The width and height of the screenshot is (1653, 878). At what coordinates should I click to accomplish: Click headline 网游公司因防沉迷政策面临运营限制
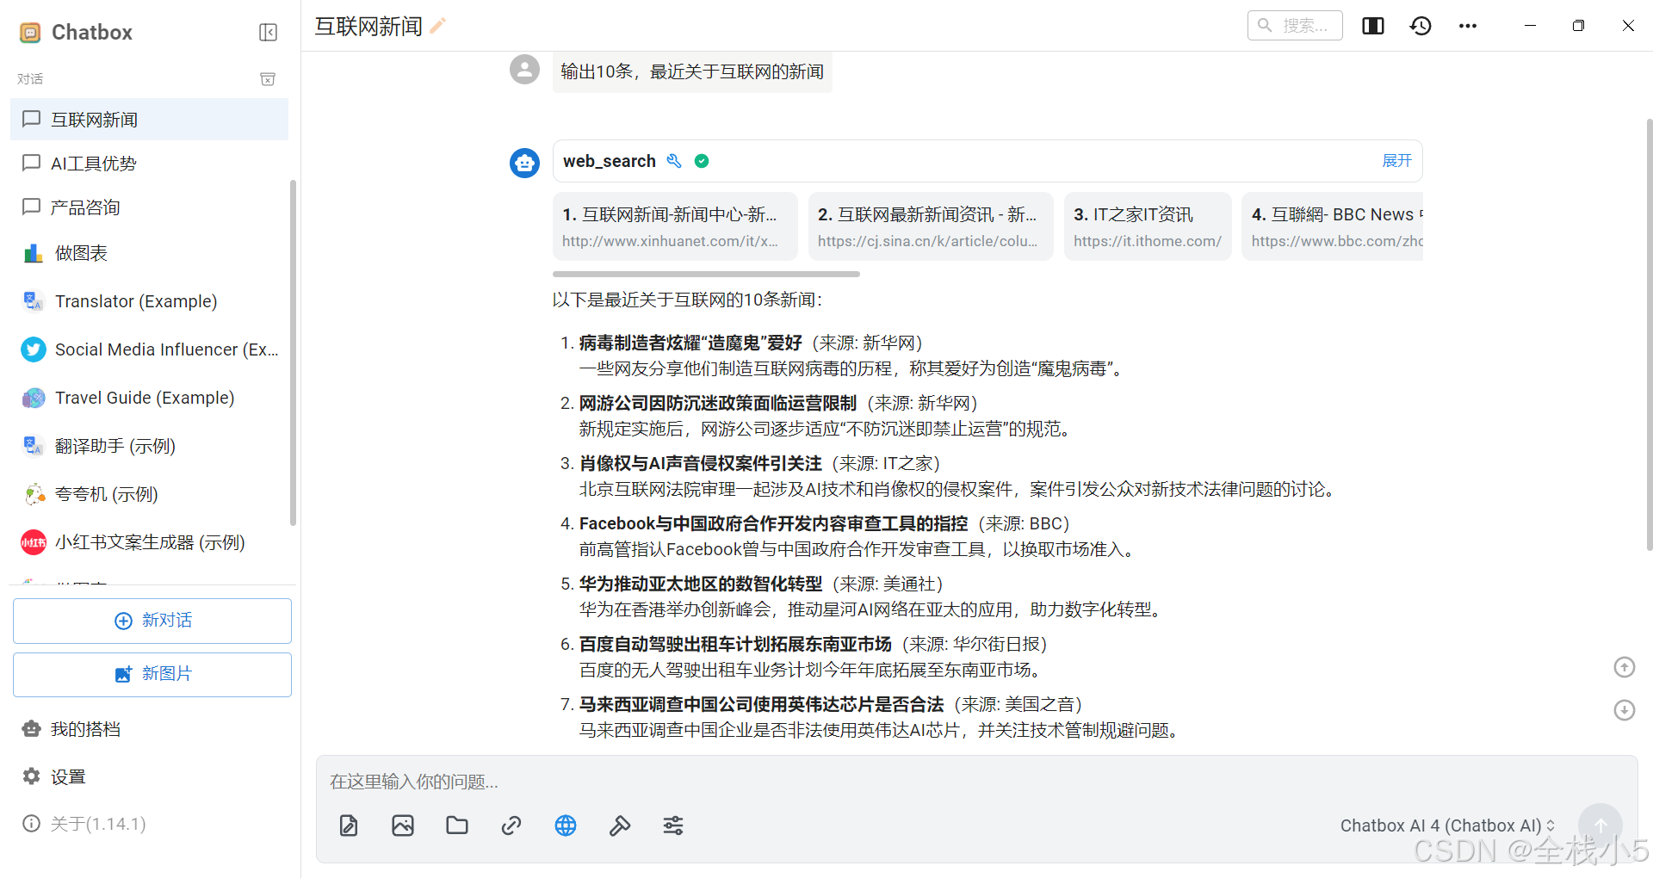pyautogui.click(x=718, y=403)
